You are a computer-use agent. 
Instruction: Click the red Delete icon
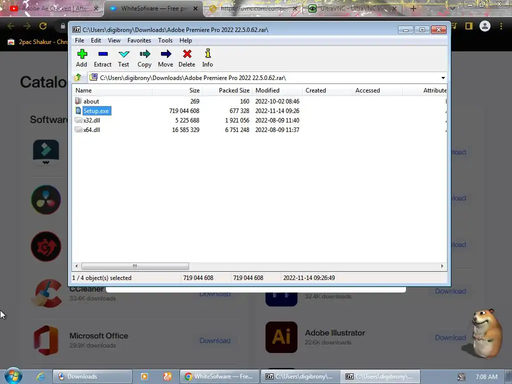[187, 54]
